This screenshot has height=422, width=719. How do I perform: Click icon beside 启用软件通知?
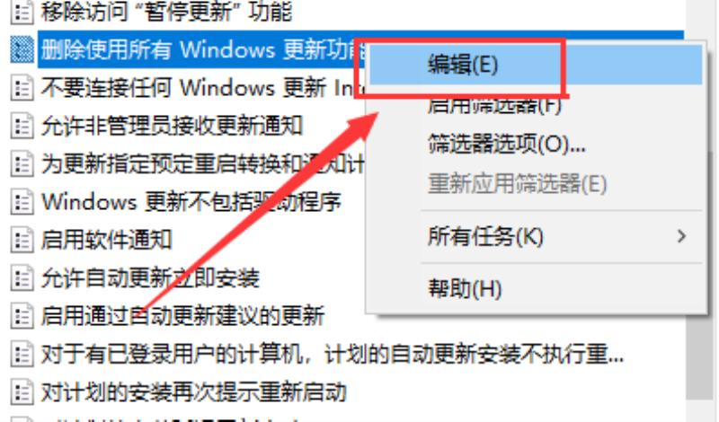(22, 240)
